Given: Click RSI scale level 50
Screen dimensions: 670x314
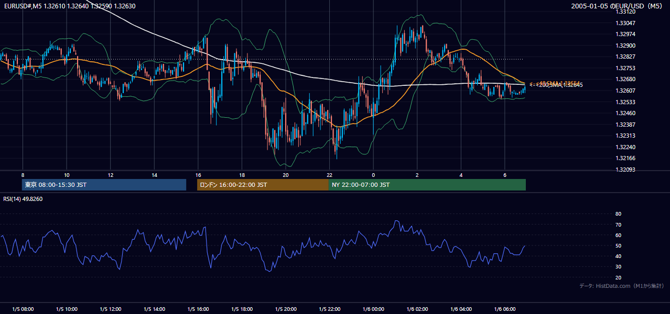Looking at the screenshot, I should click(618, 245).
